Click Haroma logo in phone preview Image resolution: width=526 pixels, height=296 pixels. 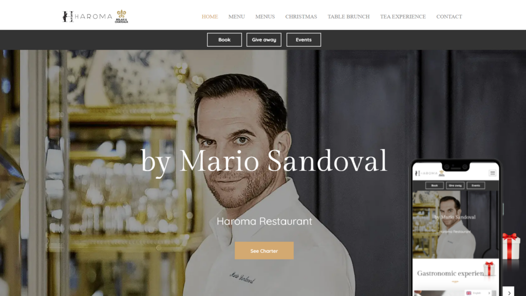(x=430, y=173)
